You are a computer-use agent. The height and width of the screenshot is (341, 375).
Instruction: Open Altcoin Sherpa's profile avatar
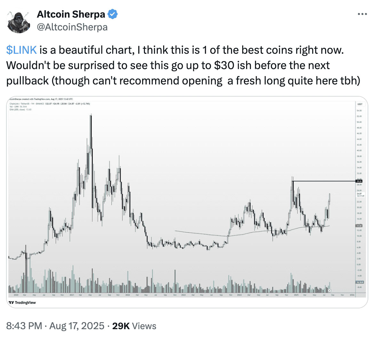pyautogui.click(x=19, y=21)
